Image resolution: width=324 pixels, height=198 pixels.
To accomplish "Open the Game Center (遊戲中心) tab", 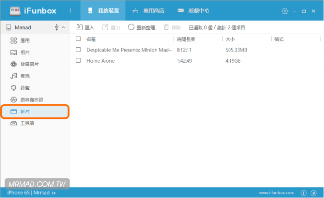I will pyautogui.click(x=193, y=11).
